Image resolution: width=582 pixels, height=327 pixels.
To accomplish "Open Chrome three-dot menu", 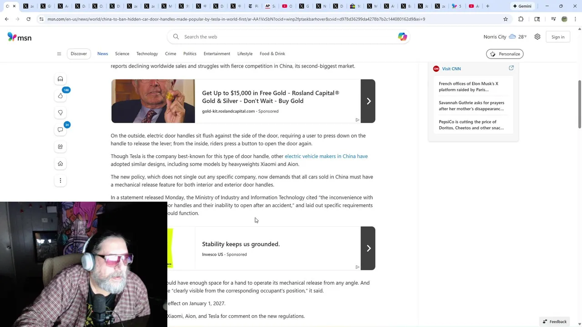I will 575,19.
